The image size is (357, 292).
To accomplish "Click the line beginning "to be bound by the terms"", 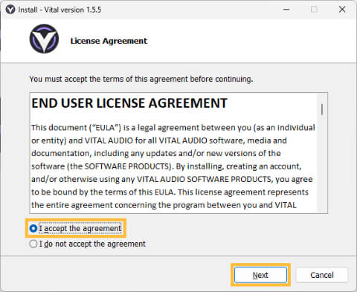I will 170,192.
